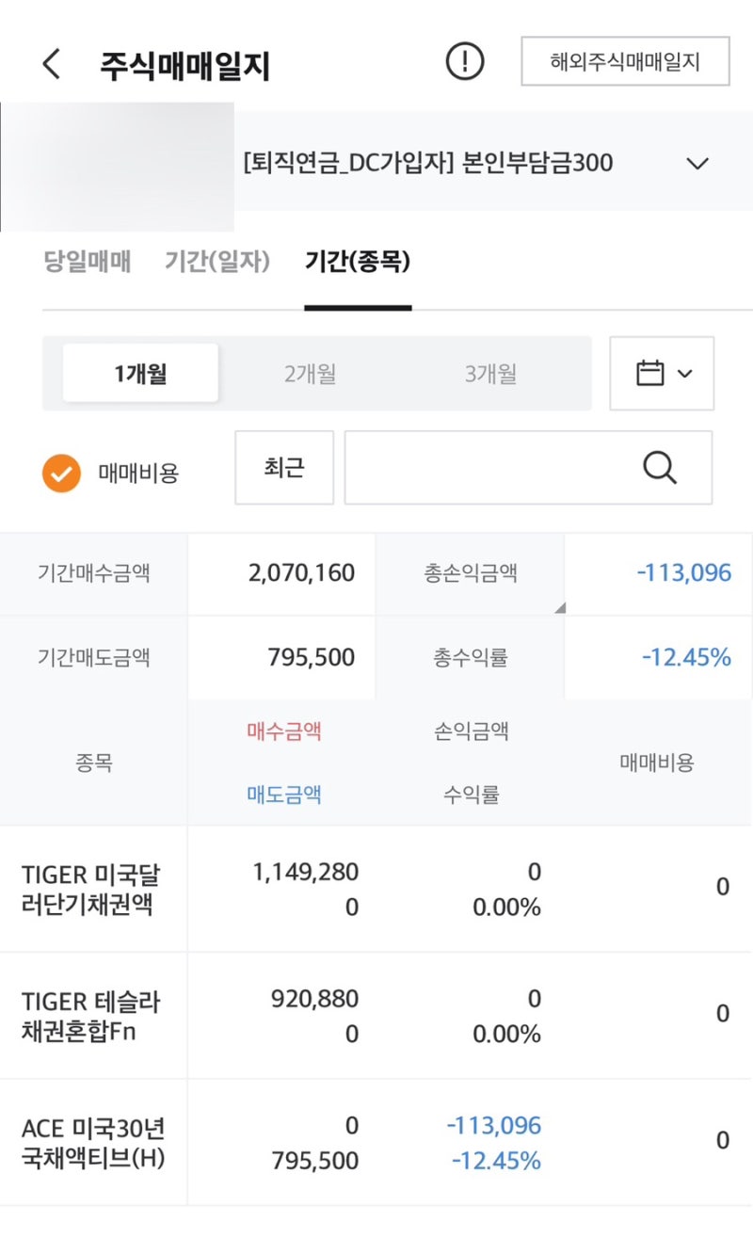
Task: Open 해외주식매매일지 button
Action: (x=625, y=62)
